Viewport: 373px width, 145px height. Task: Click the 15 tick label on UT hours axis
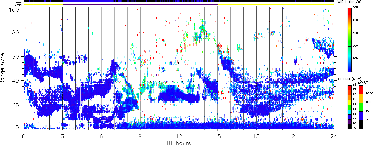point(218,136)
